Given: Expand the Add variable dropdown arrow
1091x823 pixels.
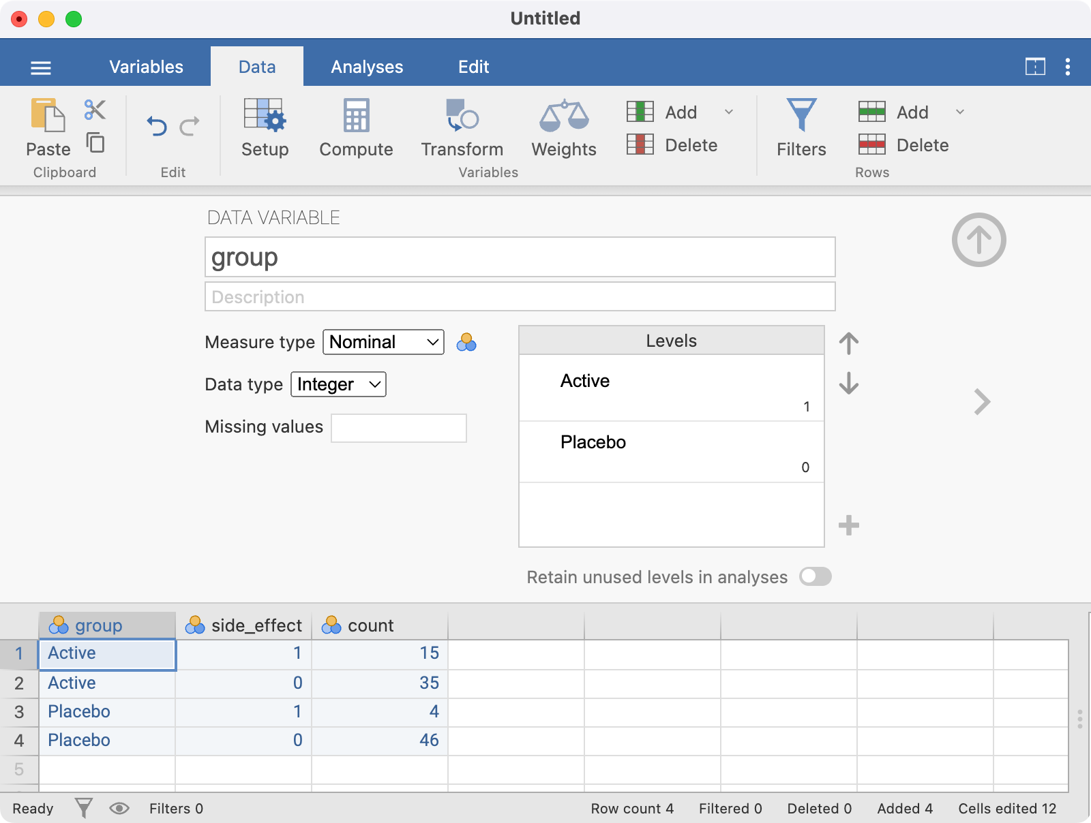Looking at the screenshot, I should coord(729,112).
